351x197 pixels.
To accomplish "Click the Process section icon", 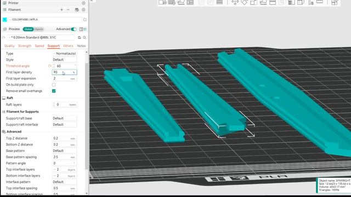I will (5, 29).
